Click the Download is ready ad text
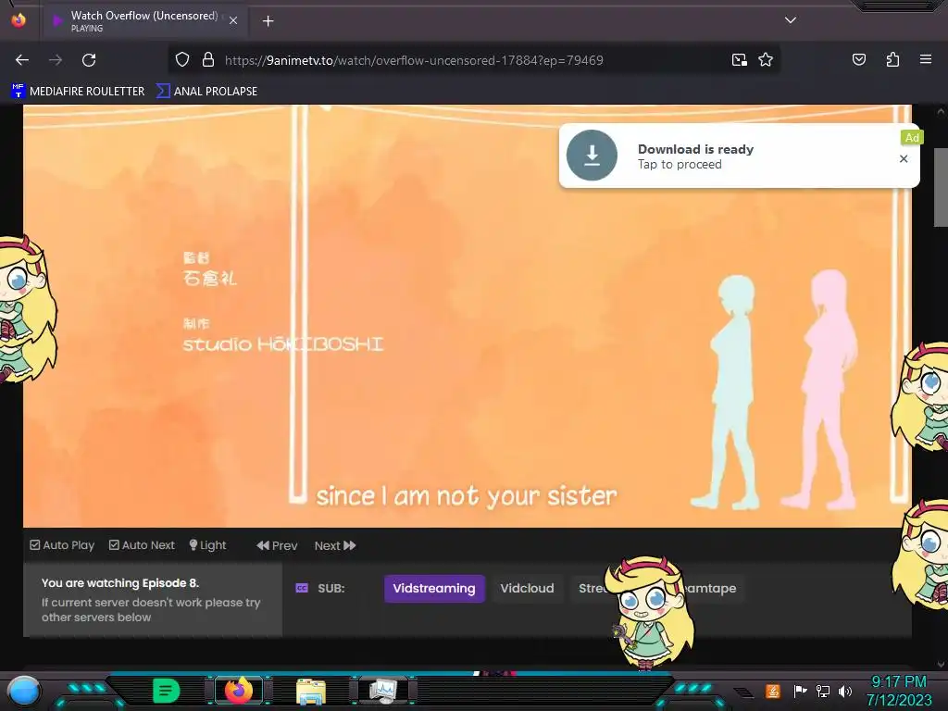 coord(695,149)
